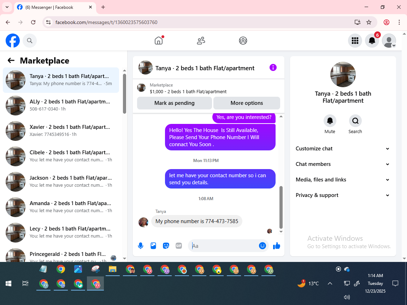
Task: Send a voice clip with the microphone icon
Action: pyautogui.click(x=141, y=246)
